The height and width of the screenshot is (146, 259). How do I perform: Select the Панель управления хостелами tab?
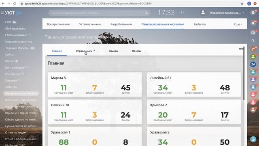click(163, 24)
